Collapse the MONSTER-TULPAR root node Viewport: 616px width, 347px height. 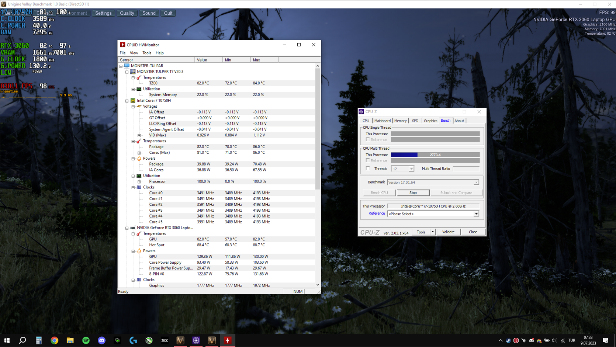click(x=121, y=66)
